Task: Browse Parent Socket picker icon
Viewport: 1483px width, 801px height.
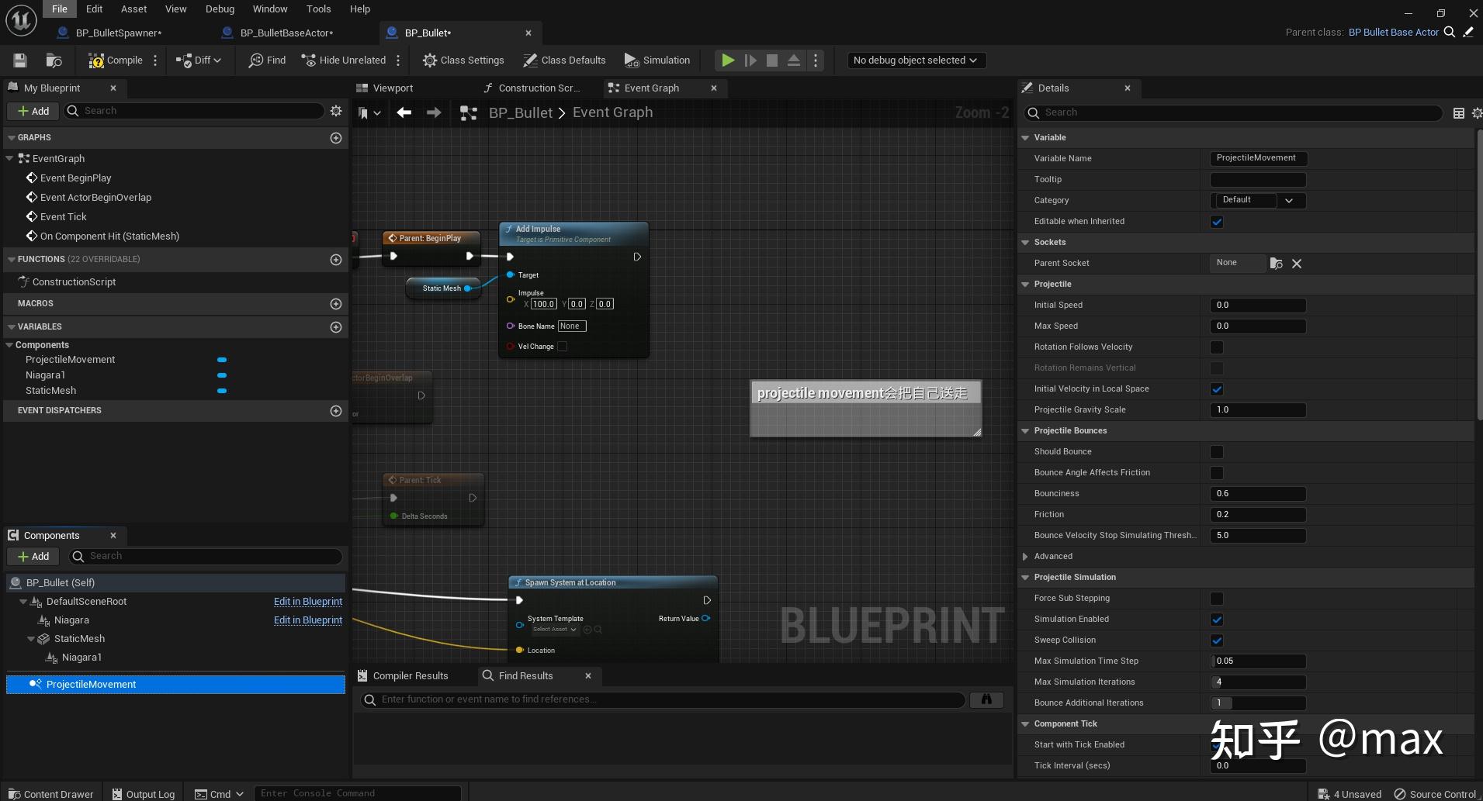Action: click(1276, 264)
